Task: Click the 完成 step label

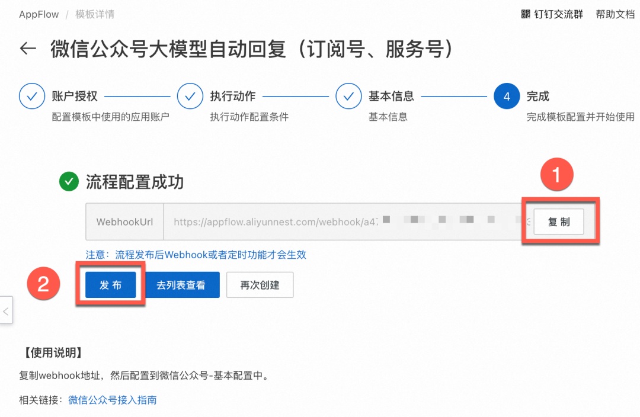Action: pyautogui.click(x=537, y=97)
